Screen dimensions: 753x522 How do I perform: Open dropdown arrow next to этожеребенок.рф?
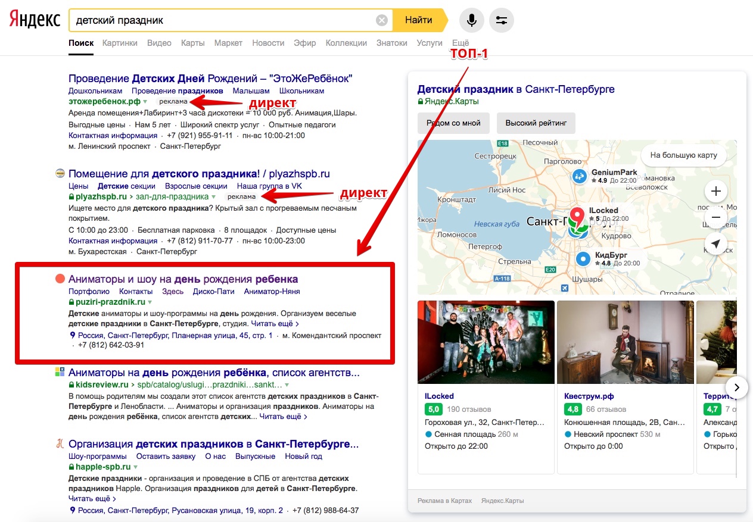[x=145, y=102]
